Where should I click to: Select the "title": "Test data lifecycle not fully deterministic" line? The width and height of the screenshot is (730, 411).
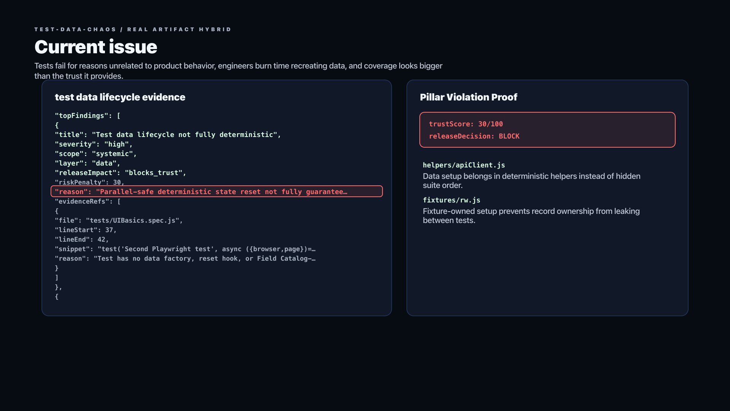(x=168, y=135)
